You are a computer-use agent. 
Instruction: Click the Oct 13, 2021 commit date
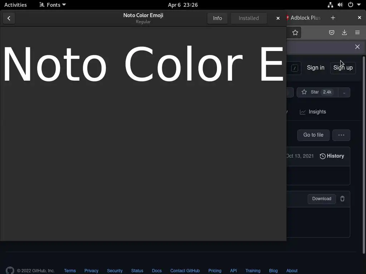click(x=300, y=156)
